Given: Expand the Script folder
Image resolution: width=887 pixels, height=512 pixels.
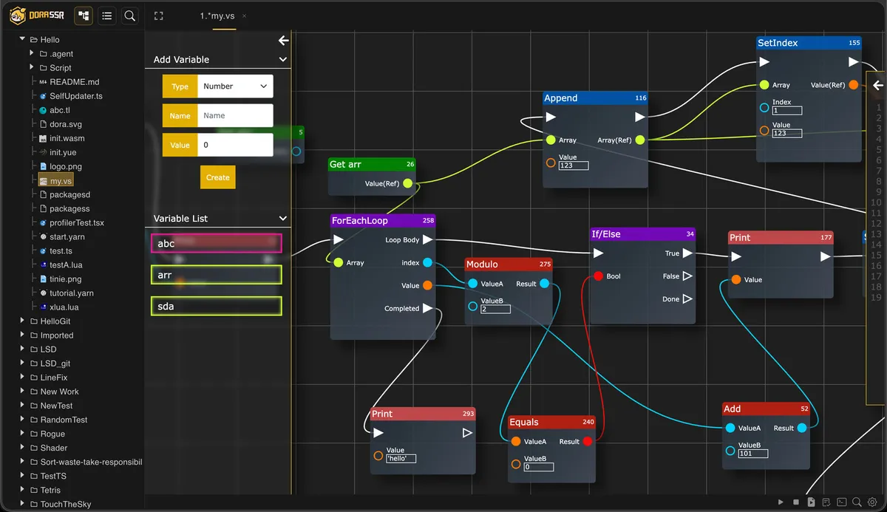Looking at the screenshot, I should tap(32, 67).
